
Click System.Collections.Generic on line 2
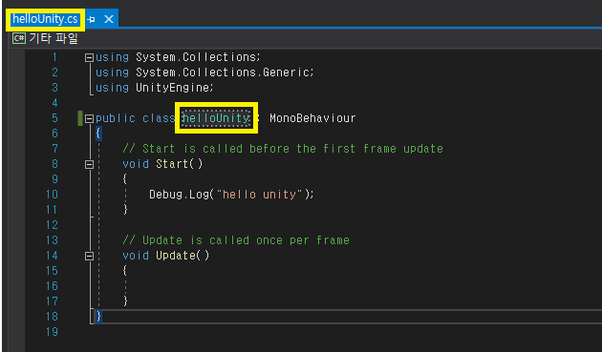coord(223,72)
